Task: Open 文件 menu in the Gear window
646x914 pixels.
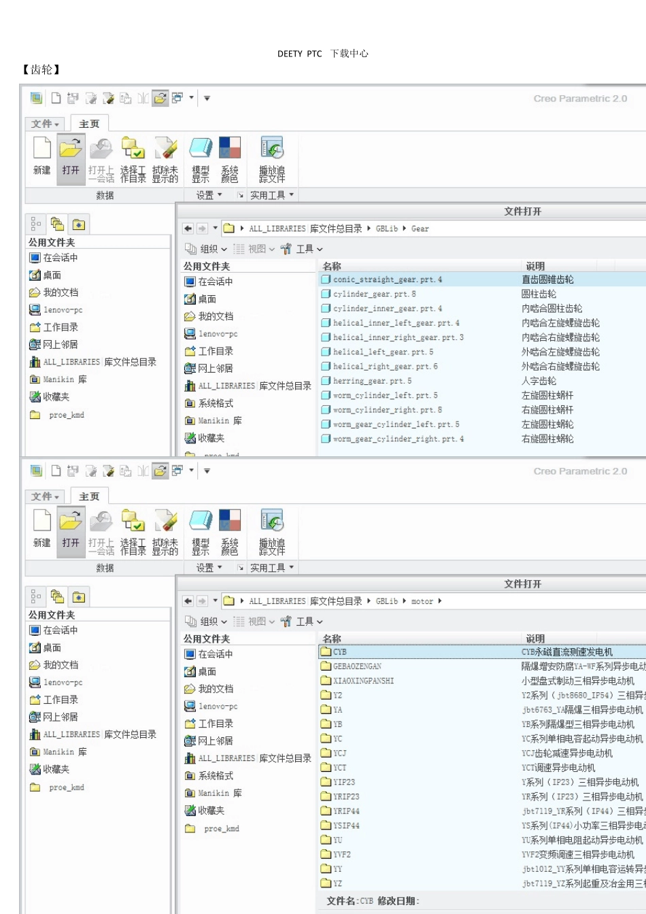Action: click(x=46, y=124)
